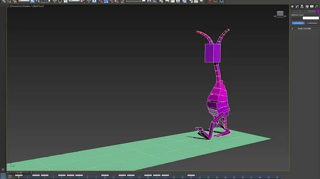Open the Realistic + Edged Faces shading menu
This screenshot has height=179, width=320.
click(33, 6)
